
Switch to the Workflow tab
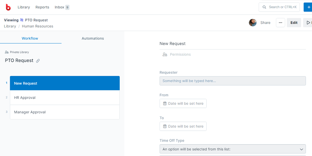(30, 38)
